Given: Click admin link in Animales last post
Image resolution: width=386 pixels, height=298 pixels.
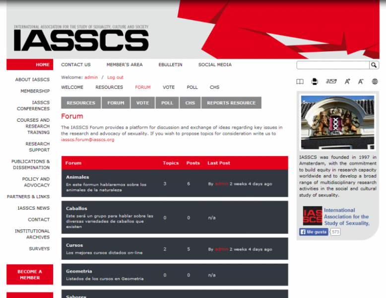Looking at the screenshot, I should click(x=222, y=184).
